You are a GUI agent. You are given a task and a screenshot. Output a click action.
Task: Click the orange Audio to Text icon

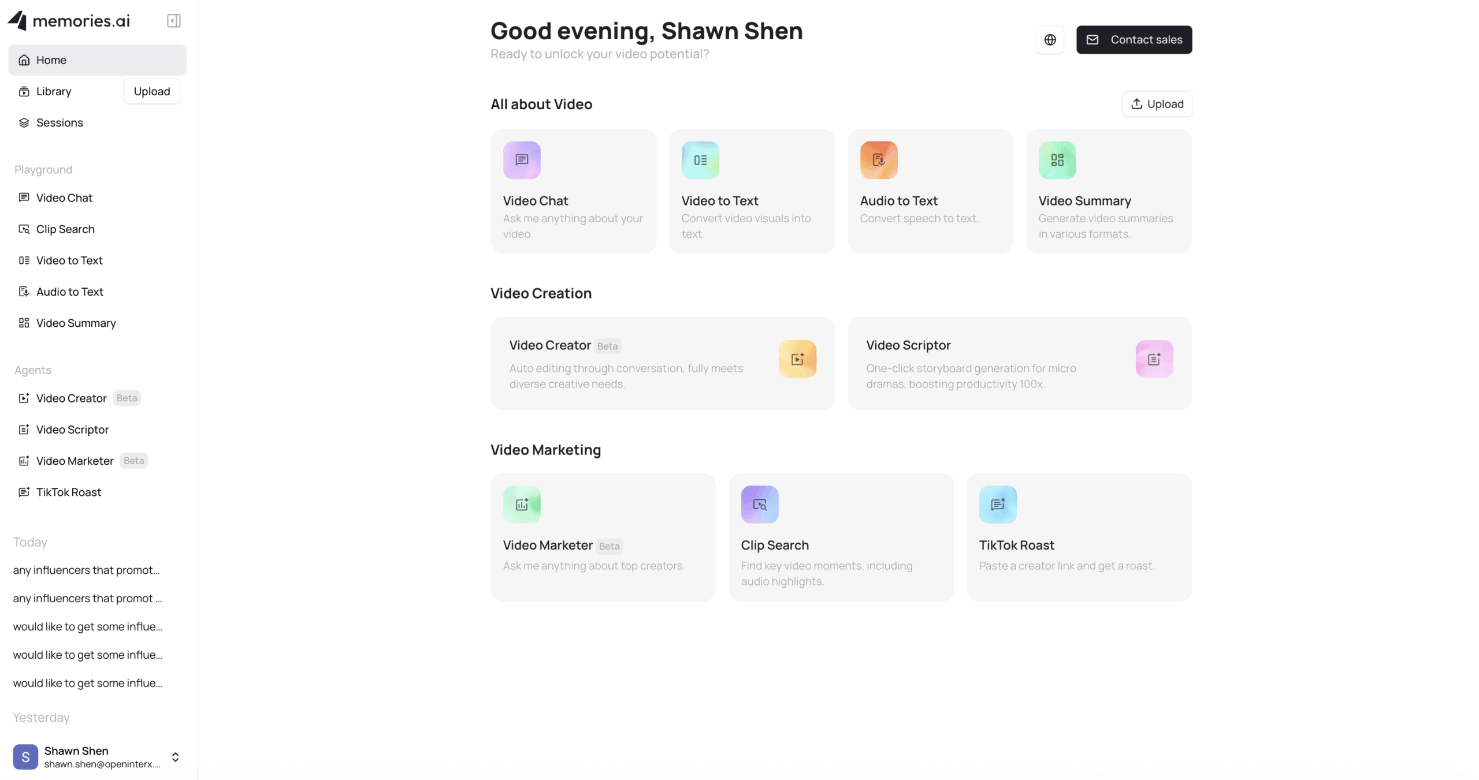878,160
